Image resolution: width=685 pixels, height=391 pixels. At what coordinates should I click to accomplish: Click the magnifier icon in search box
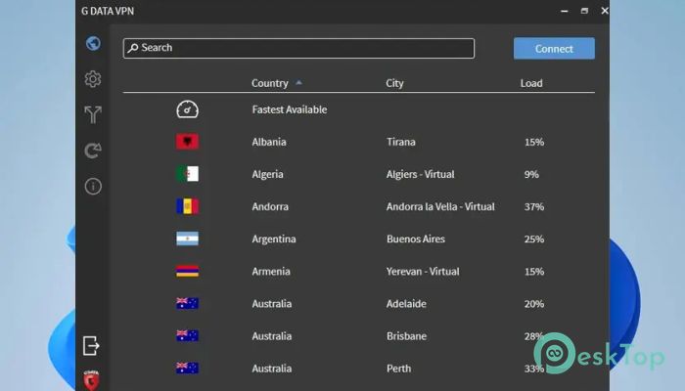click(133, 48)
